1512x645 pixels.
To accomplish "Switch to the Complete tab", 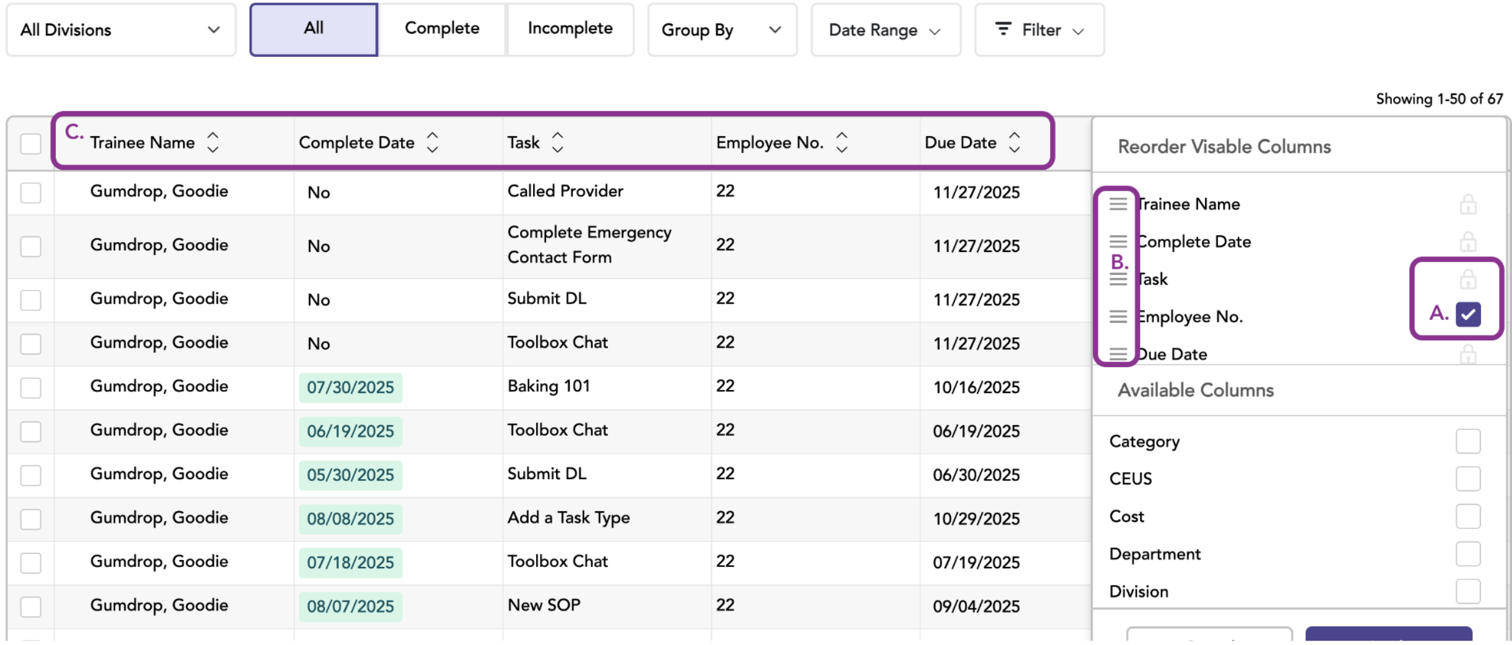I will point(442,28).
